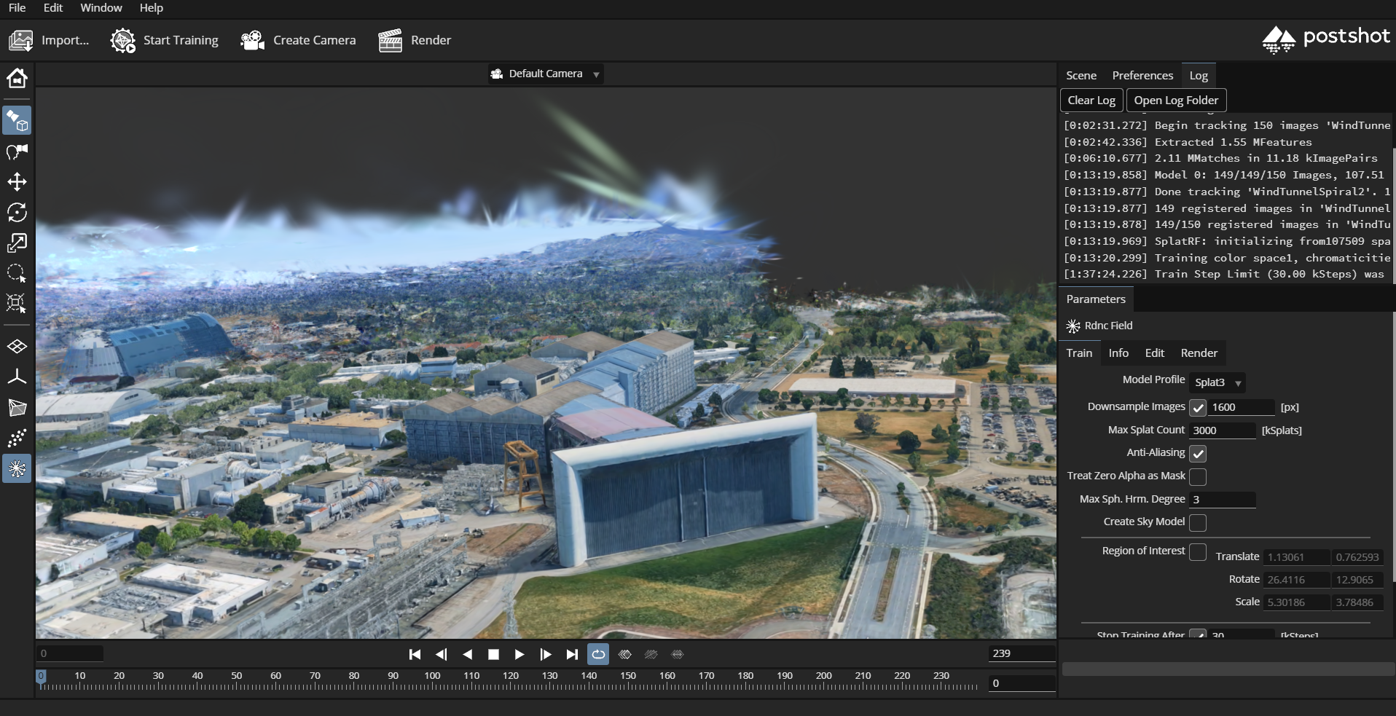Viewport: 1396px width, 716px height.
Task: Toggle the point cloud display icon
Action: pos(17,438)
